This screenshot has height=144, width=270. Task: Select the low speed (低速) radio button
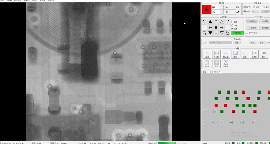(232, 22)
